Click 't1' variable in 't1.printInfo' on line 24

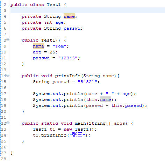click(x=36, y=135)
